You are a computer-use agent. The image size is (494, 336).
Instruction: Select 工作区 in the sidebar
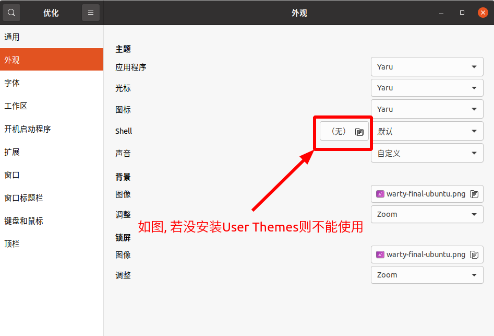point(52,106)
